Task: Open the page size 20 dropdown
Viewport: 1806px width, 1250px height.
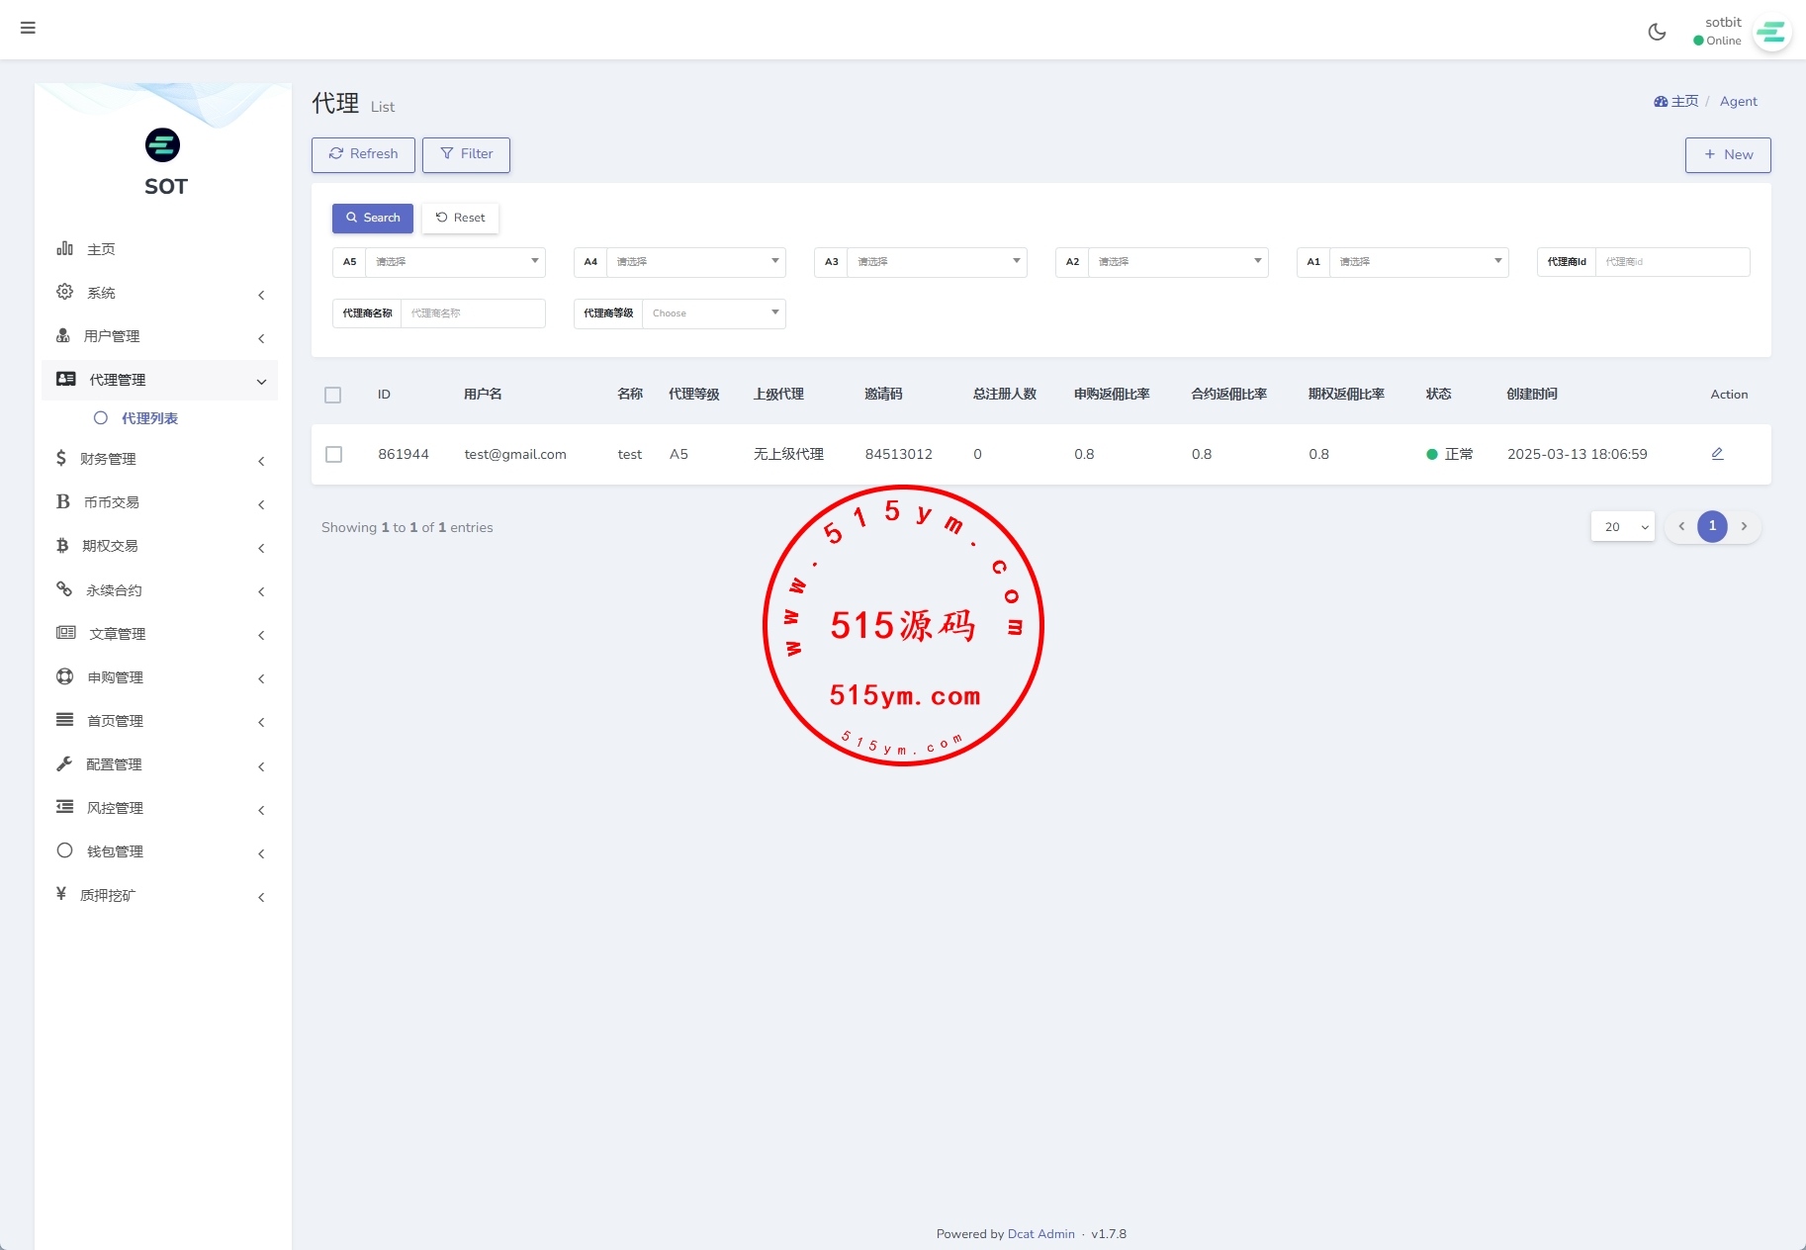Action: tap(1622, 526)
